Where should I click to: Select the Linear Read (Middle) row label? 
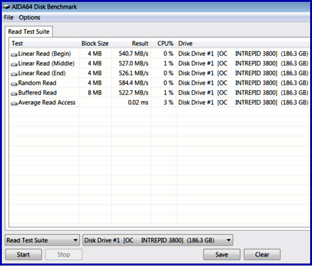(46, 63)
